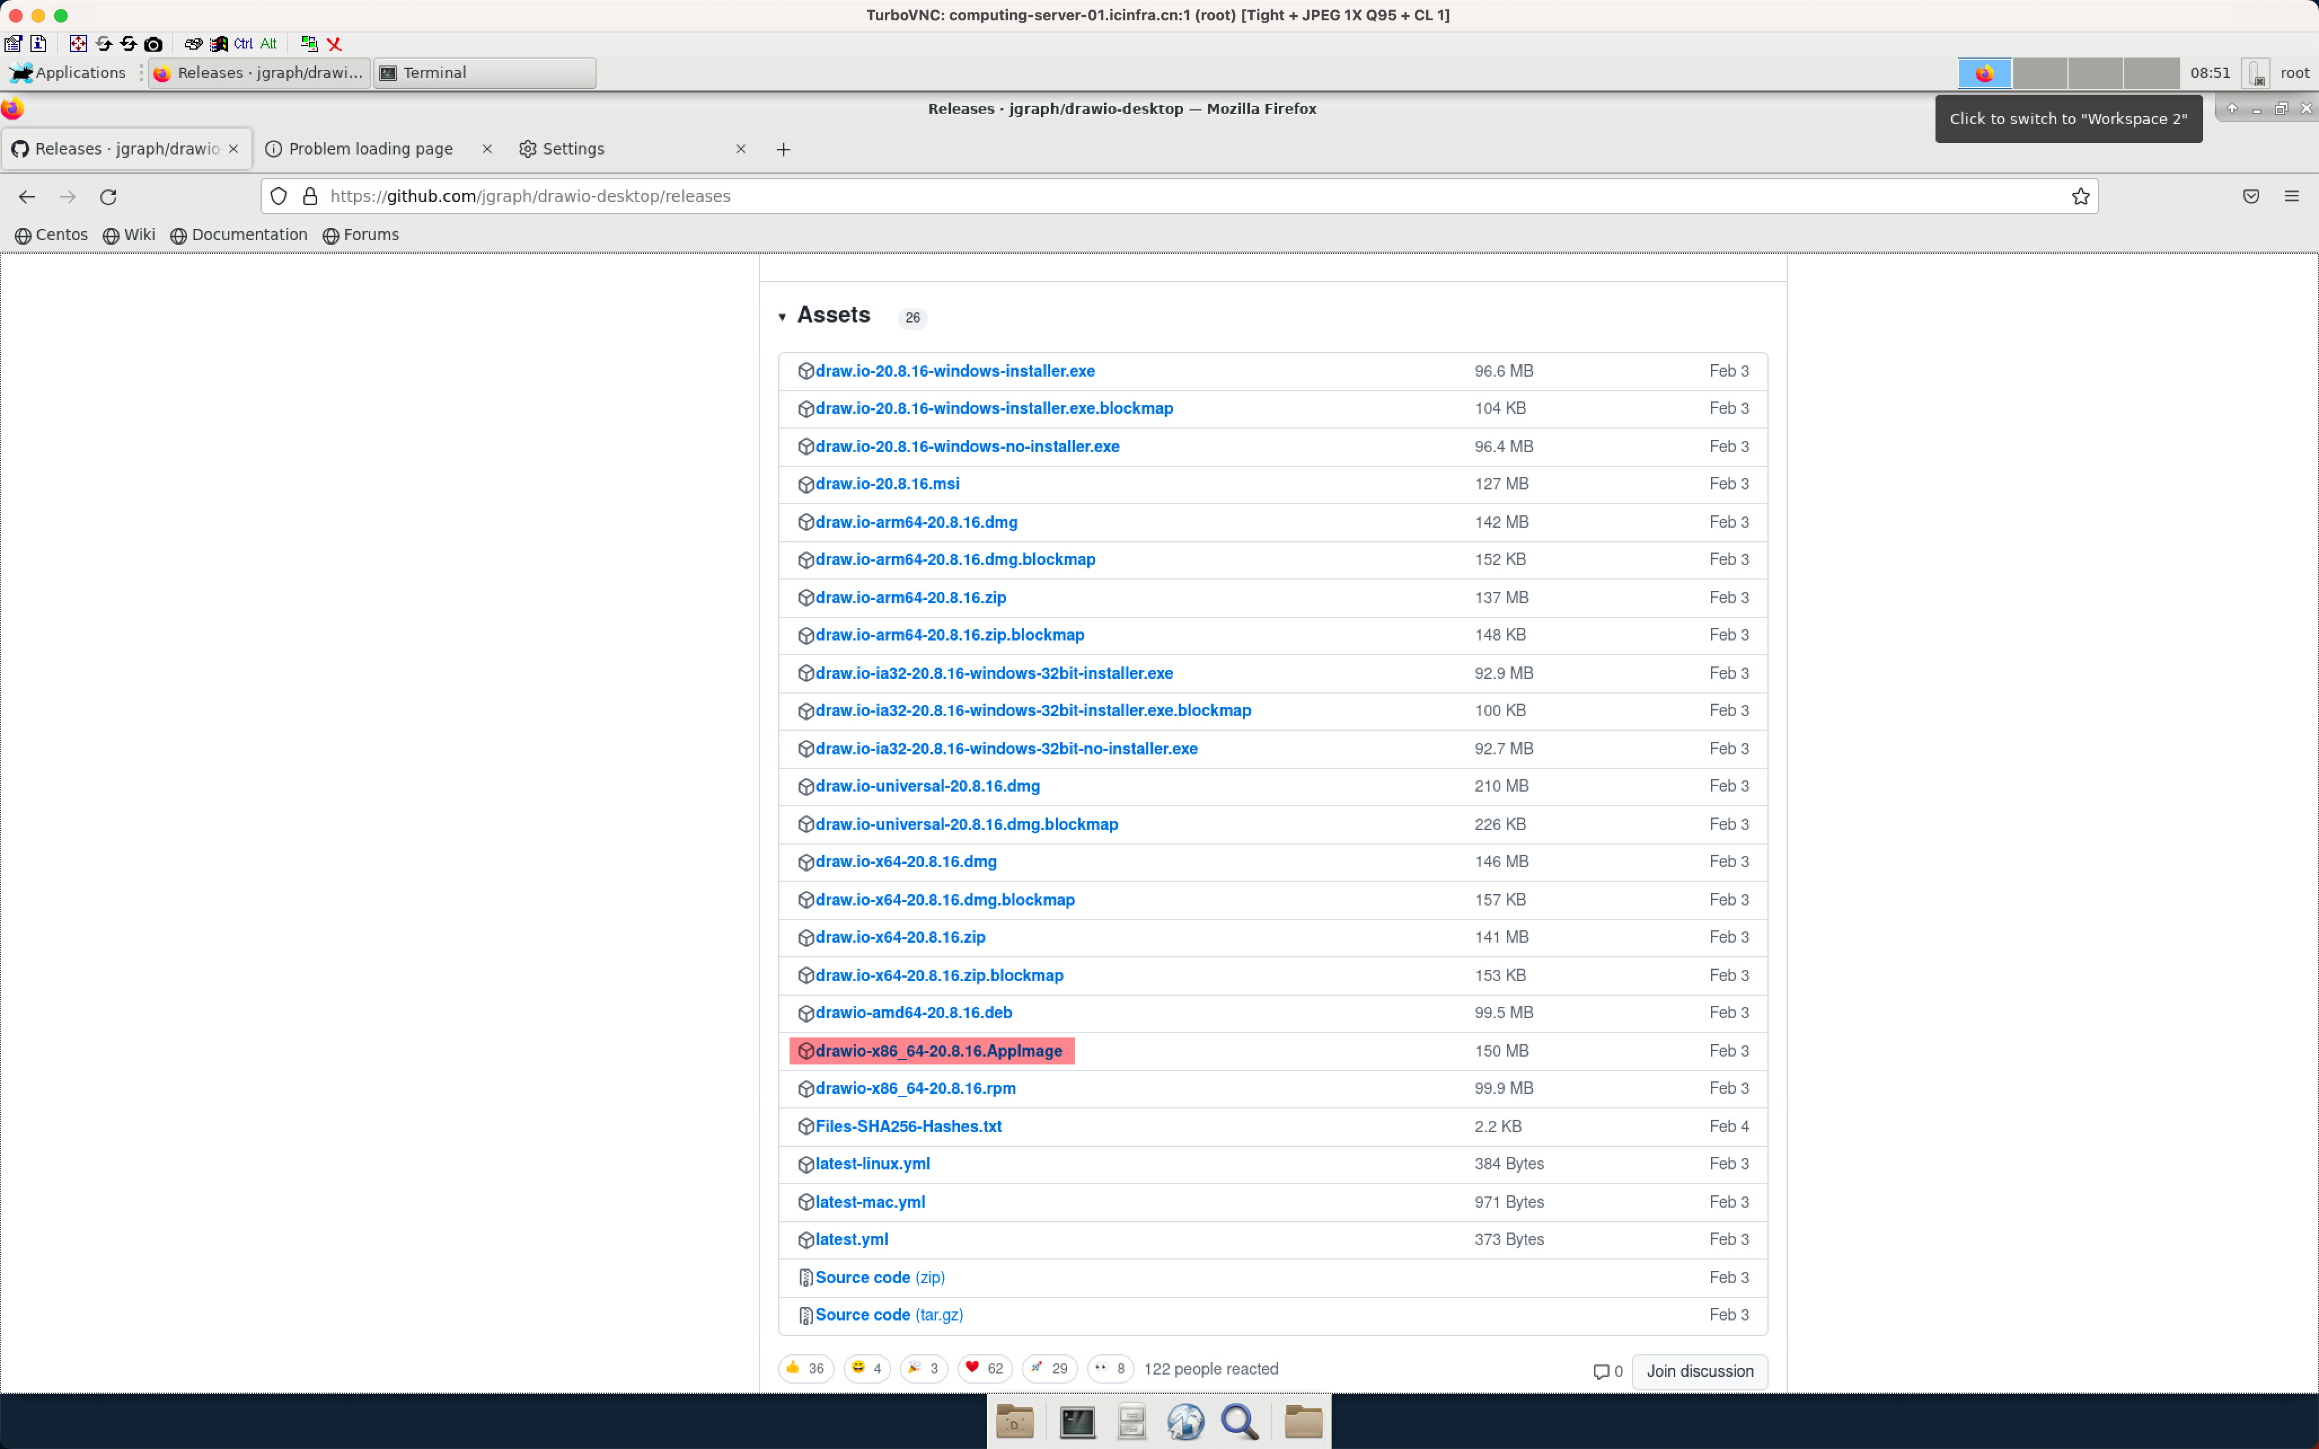
Task: Go back to previous page
Action: tap(27, 196)
